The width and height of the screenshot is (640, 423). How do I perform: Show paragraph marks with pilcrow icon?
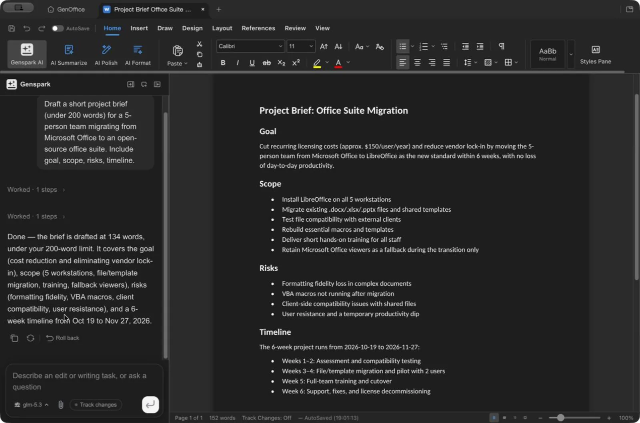click(x=501, y=46)
